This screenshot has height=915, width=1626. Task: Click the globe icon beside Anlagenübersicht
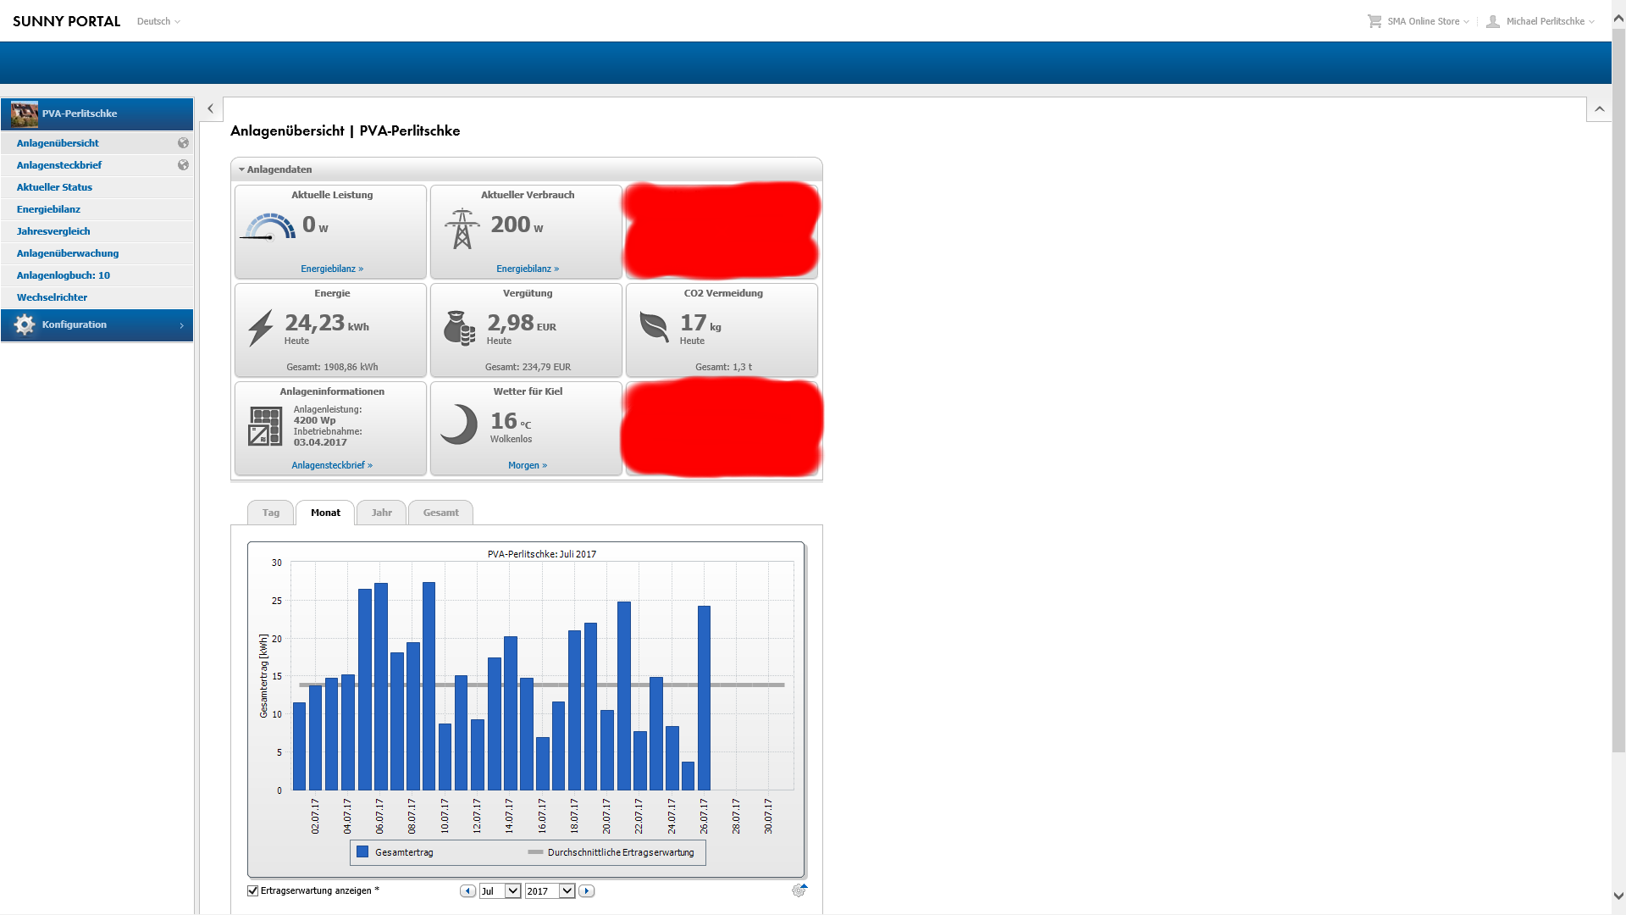183,143
